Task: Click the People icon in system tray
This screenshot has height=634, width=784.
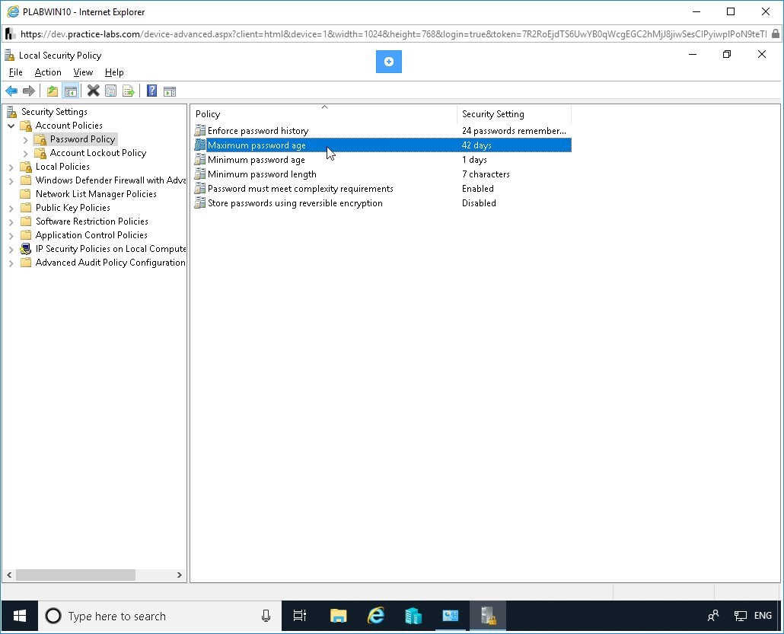Action: tap(713, 616)
